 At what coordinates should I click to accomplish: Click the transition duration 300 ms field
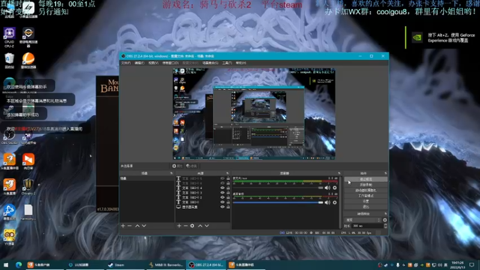pyautogui.click(x=367, y=226)
